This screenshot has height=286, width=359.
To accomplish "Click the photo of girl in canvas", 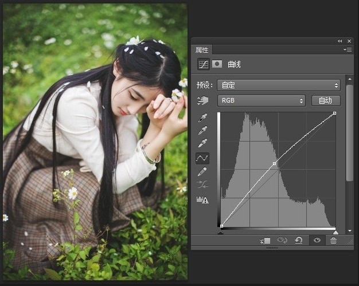I will [95, 142].
